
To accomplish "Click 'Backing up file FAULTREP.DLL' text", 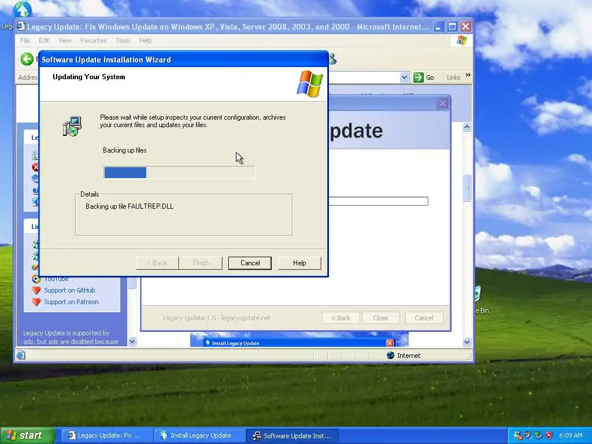I will point(129,206).
